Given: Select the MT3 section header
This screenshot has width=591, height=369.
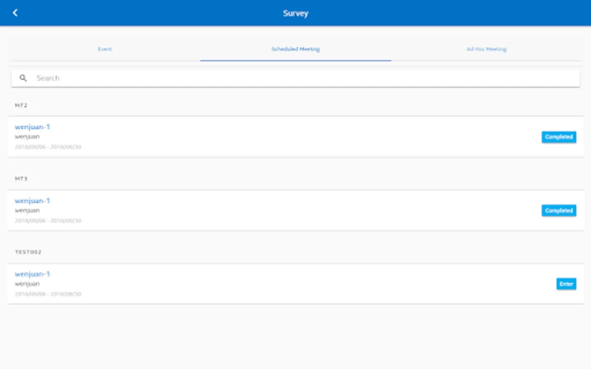Looking at the screenshot, I should [21, 179].
